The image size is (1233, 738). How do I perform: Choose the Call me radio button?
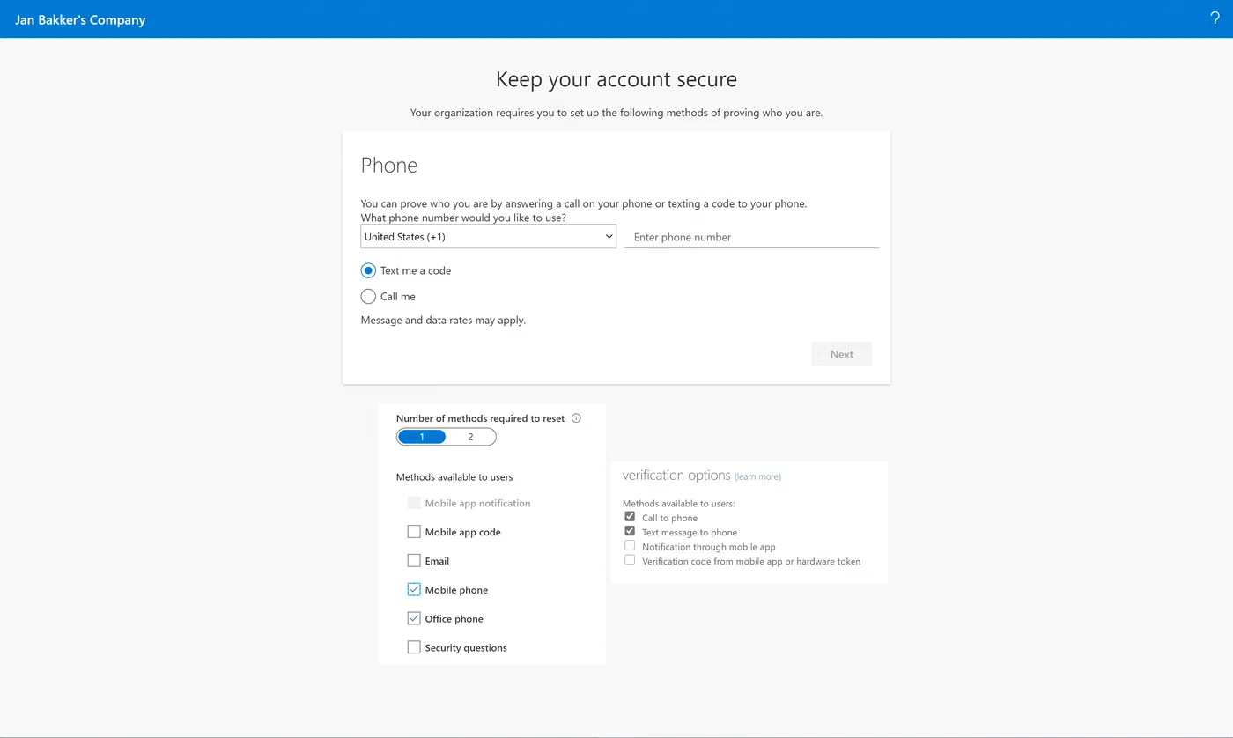368,296
